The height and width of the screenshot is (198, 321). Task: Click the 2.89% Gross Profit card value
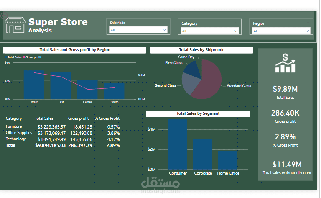point(285,136)
